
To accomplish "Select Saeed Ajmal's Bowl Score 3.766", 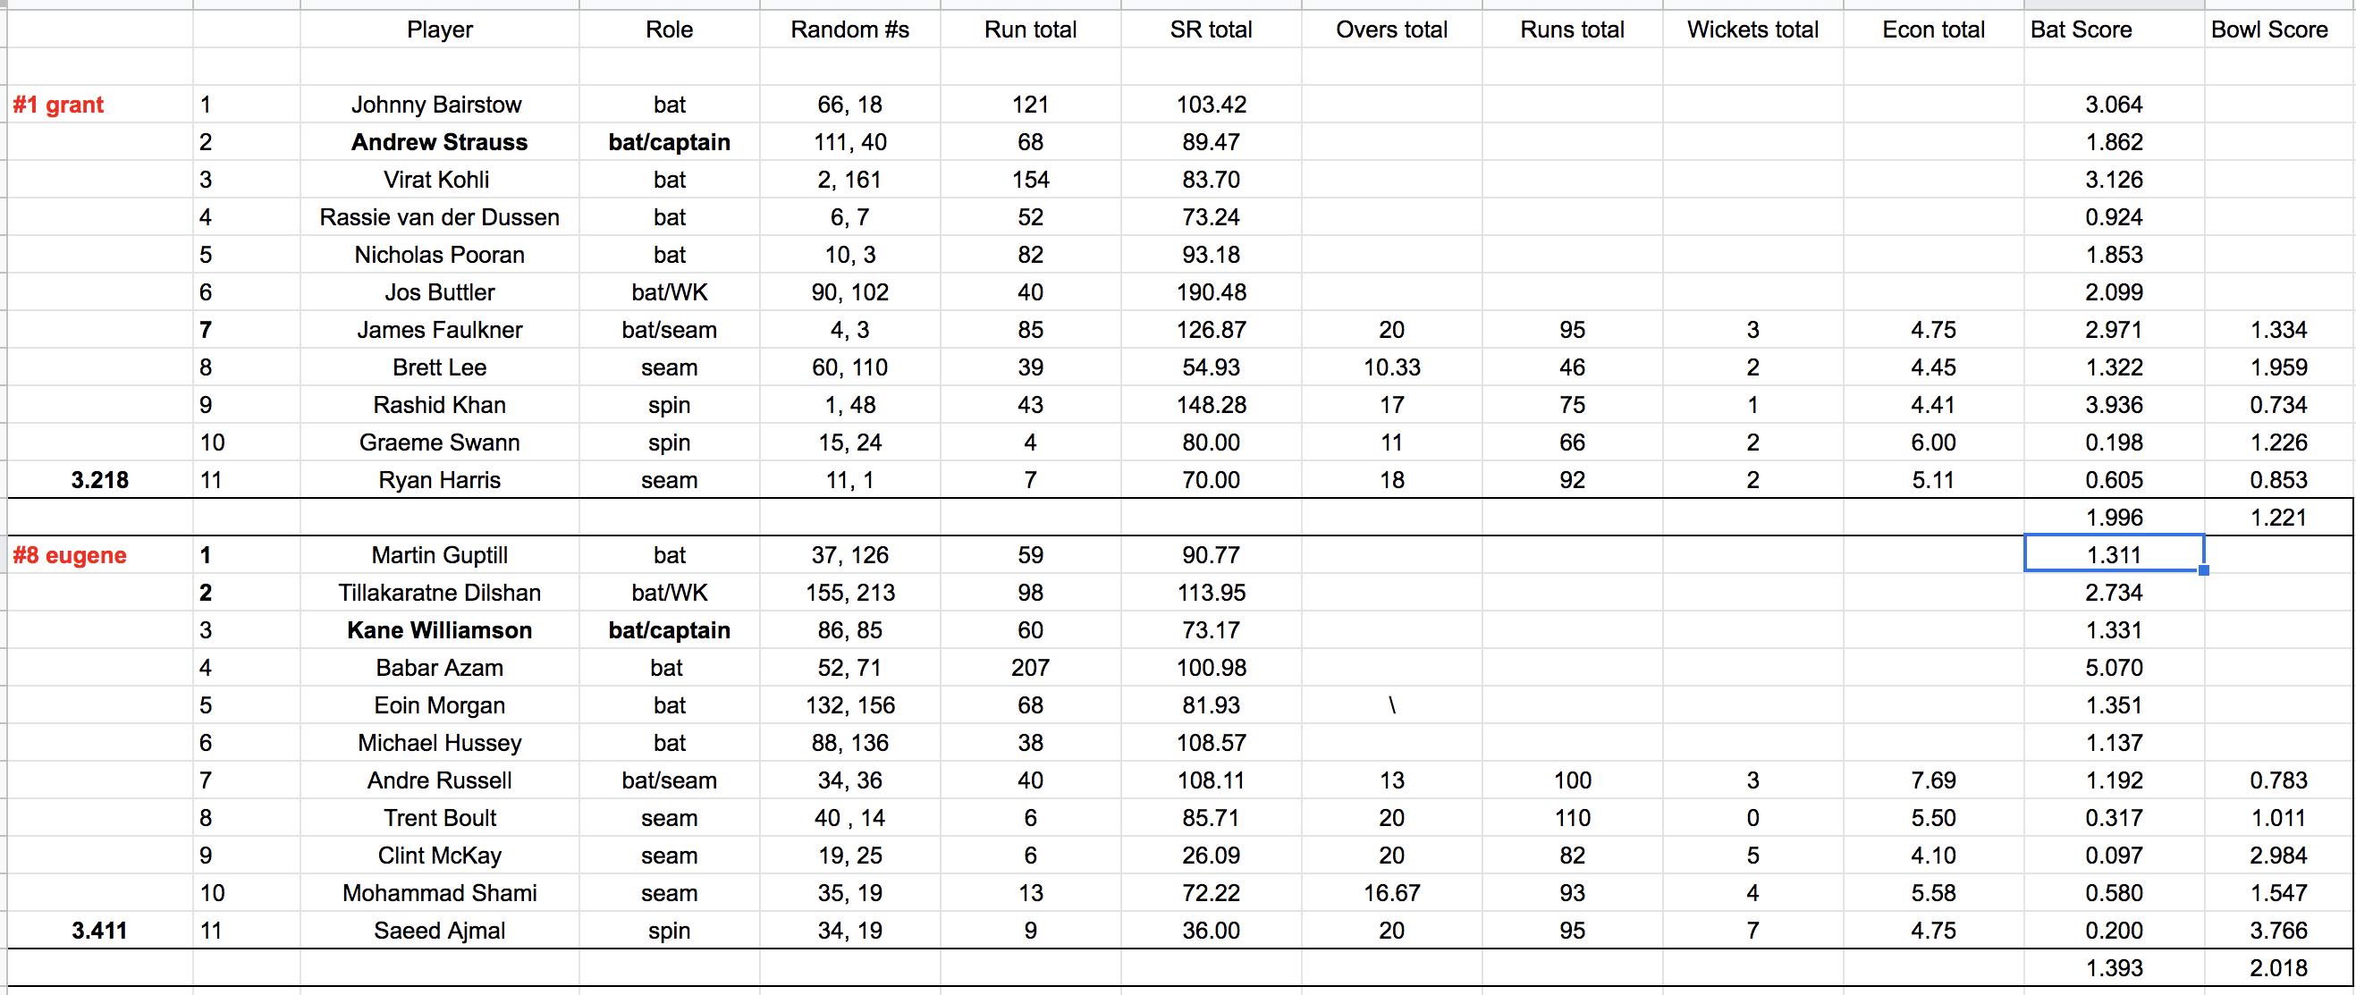I will tap(2277, 931).
